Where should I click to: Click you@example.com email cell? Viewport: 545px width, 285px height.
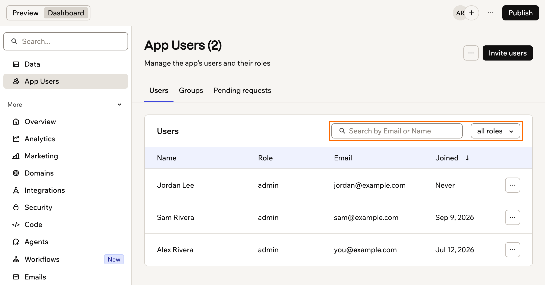[x=365, y=250]
